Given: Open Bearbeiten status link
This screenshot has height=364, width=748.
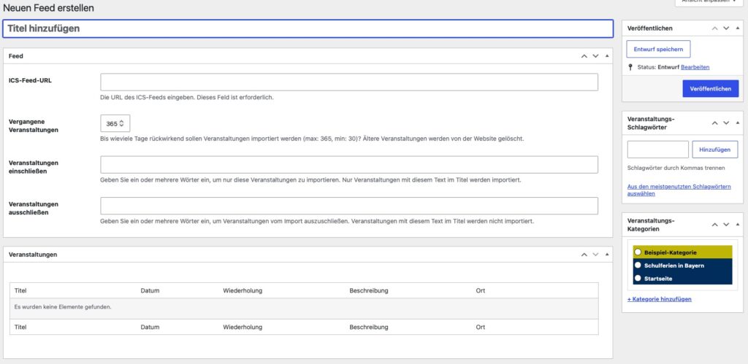Looking at the screenshot, I should tap(695, 67).
